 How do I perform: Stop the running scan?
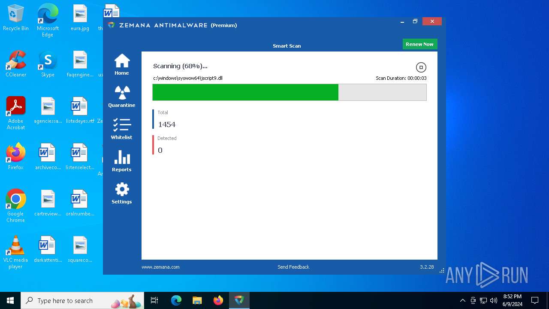tap(421, 67)
